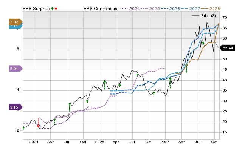Screen dimensions: 242x144
Task: Click the Oct label just before 2025
Action: click(x=83, y=142)
